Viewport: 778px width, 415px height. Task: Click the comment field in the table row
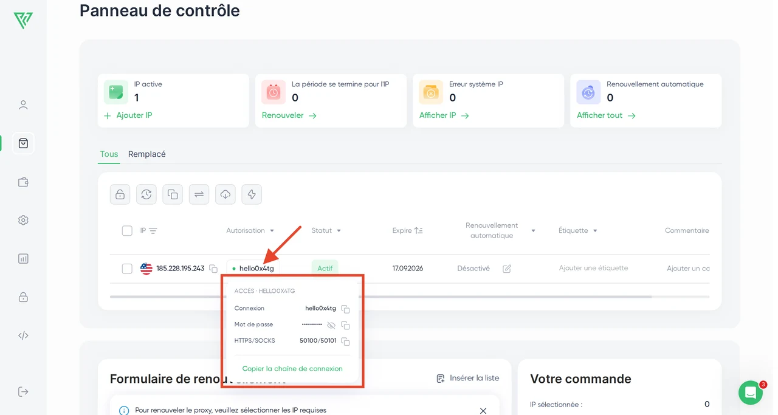[x=688, y=269]
